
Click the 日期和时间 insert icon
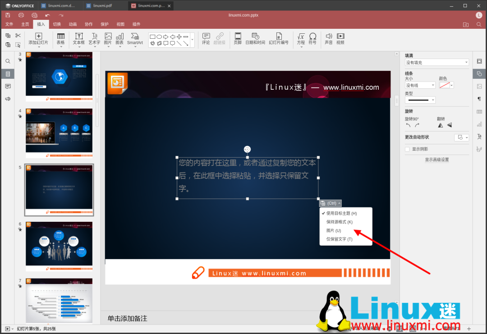tap(255, 39)
